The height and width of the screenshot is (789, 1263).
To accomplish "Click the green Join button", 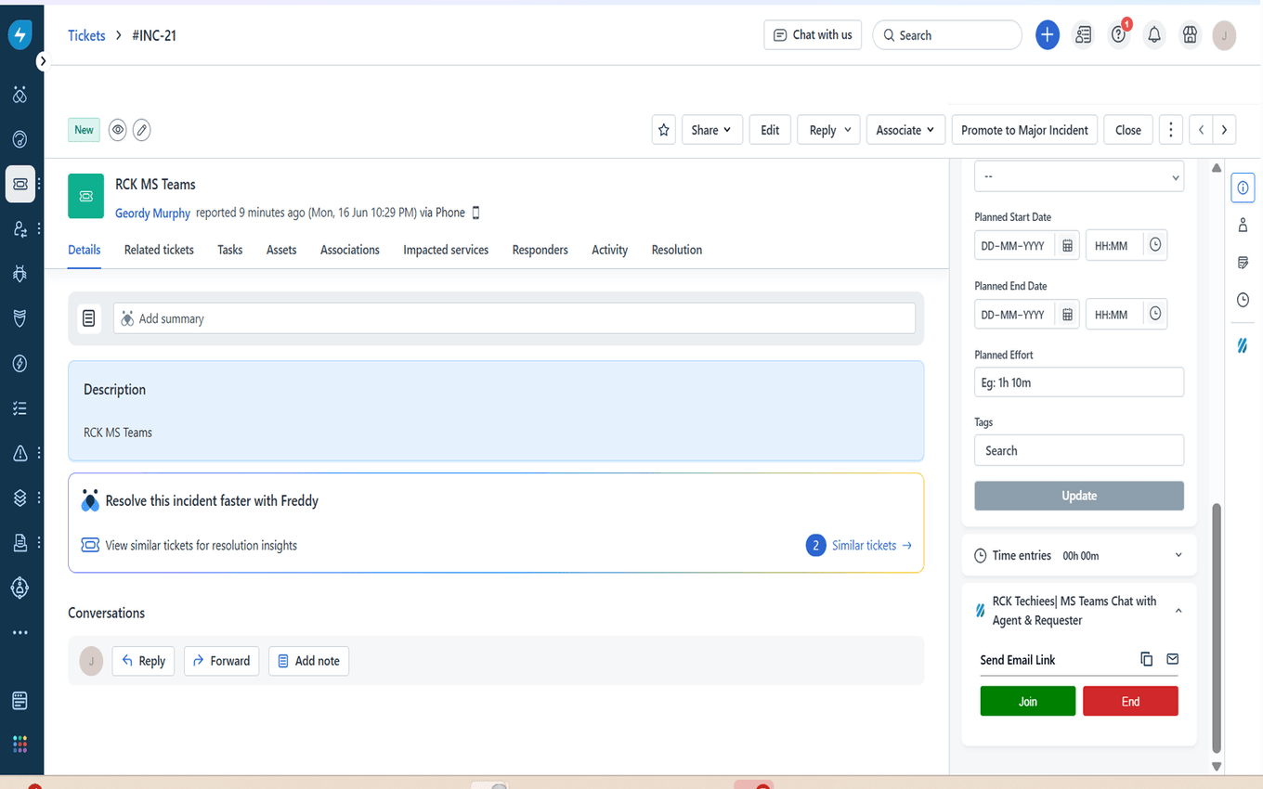I will pos(1028,701).
